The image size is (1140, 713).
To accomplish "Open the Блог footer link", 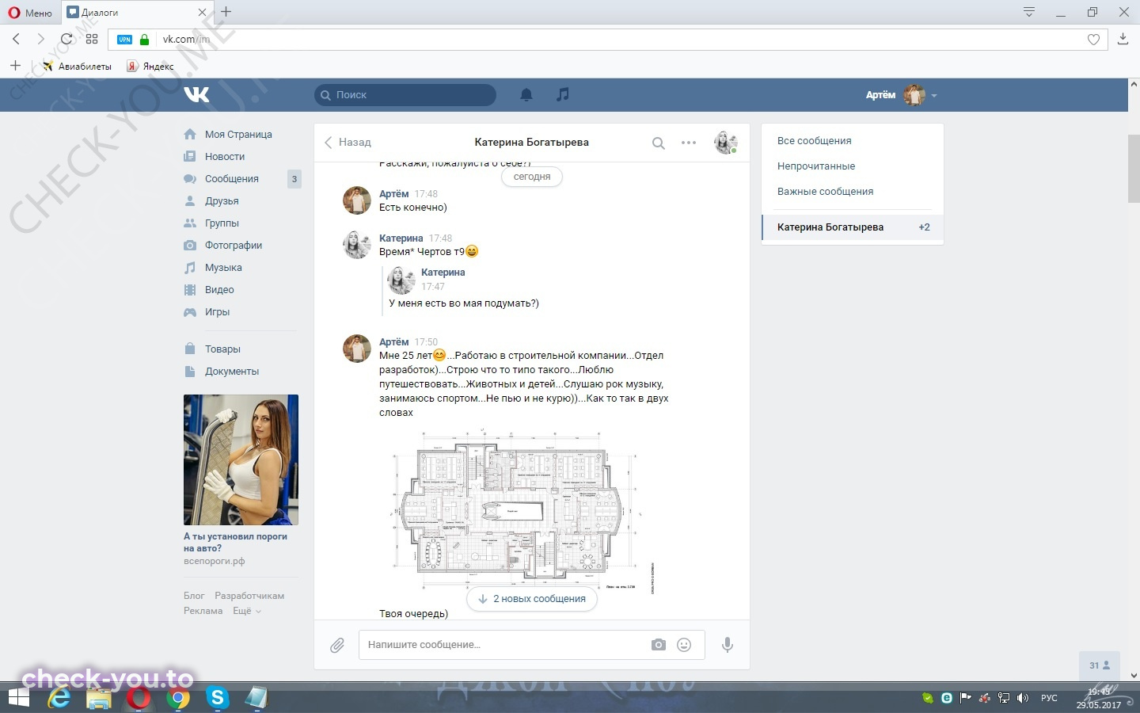I will pos(194,596).
